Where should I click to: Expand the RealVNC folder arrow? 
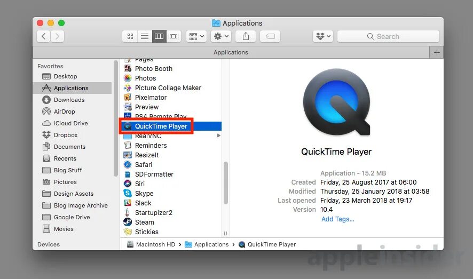218,136
